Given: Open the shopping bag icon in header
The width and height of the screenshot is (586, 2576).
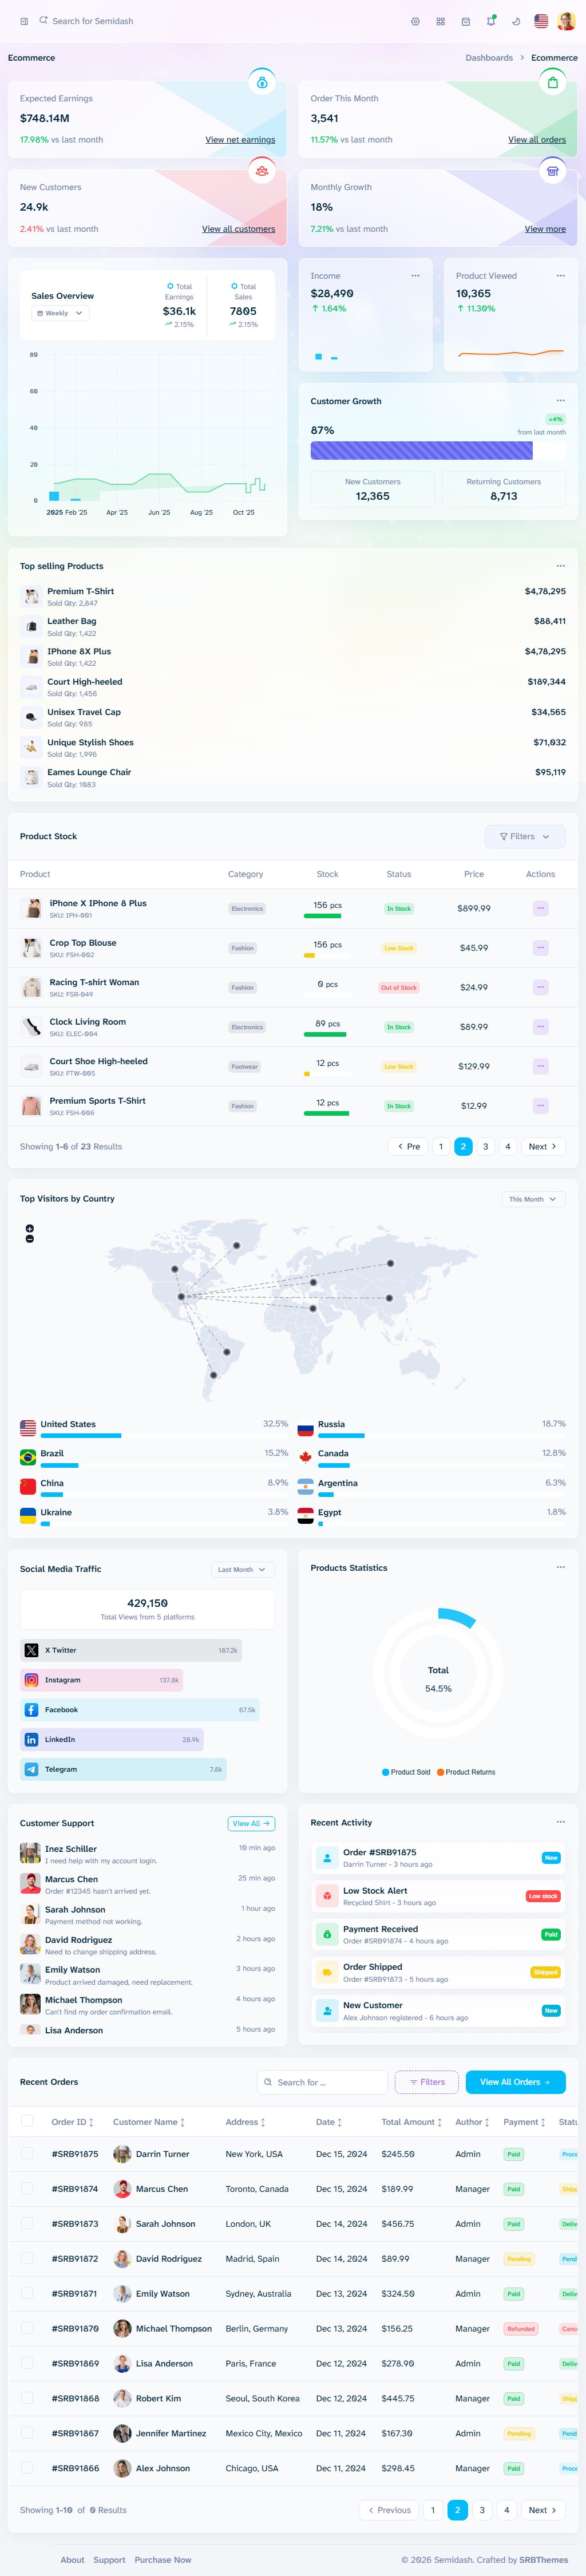Looking at the screenshot, I should (465, 21).
